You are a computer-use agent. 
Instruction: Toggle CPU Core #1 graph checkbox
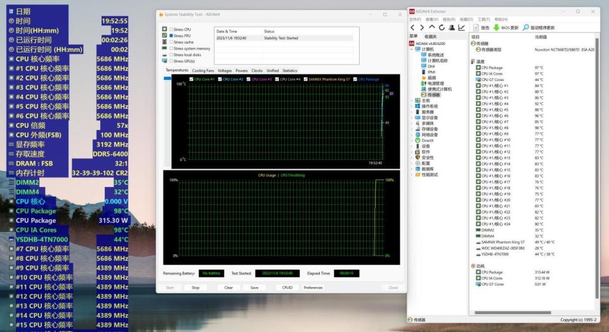point(191,79)
